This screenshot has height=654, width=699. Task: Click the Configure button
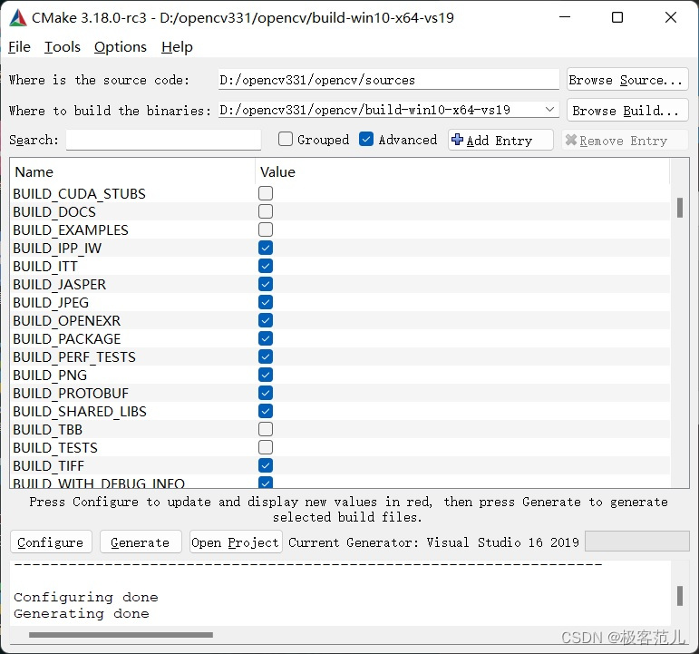pos(51,542)
